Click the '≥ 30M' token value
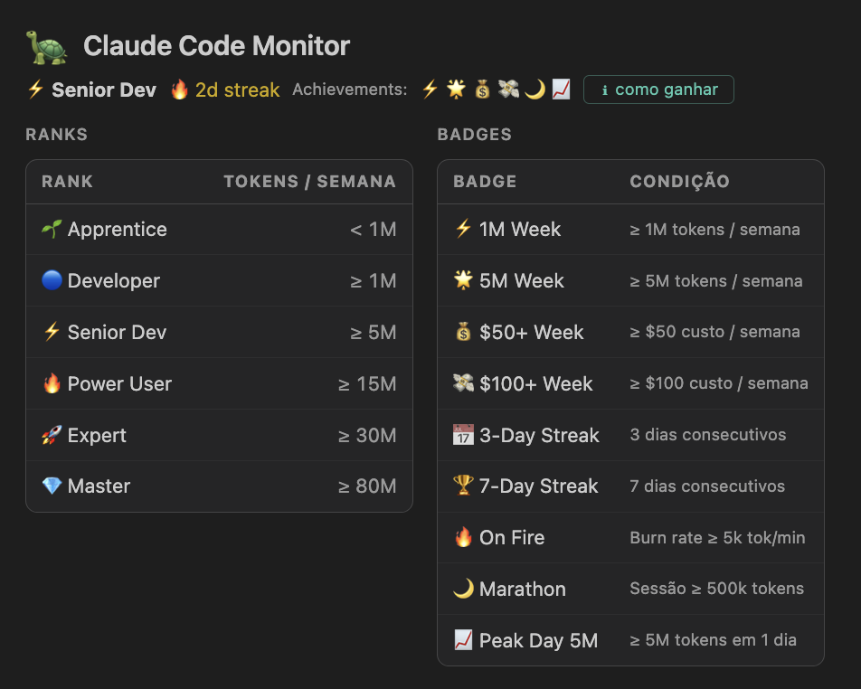Viewport: 861px width, 689px height. click(x=367, y=435)
